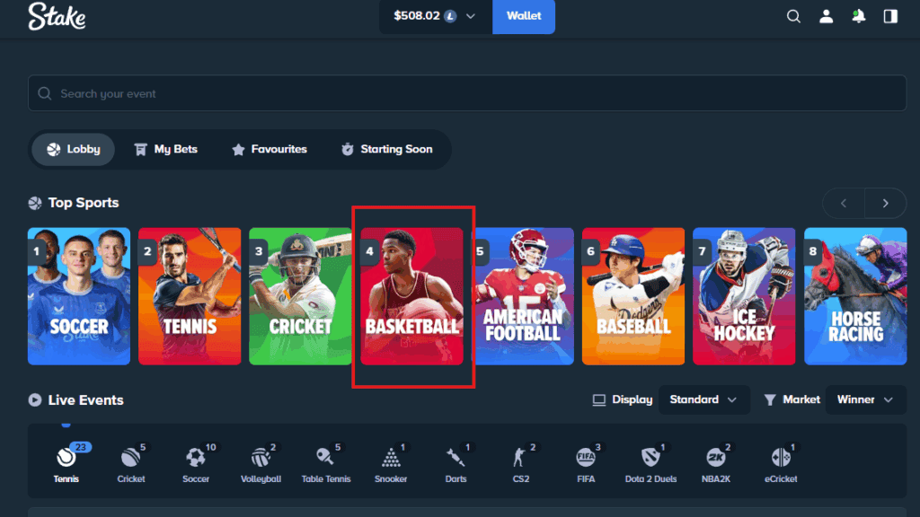The width and height of the screenshot is (920, 517).
Task: Open the user profile icon
Action: click(826, 15)
